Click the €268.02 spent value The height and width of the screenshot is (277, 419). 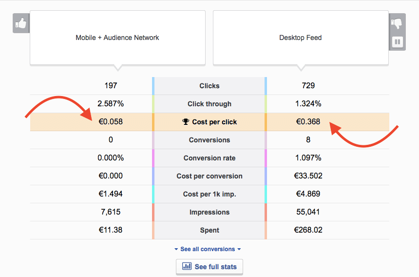point(308,230)
